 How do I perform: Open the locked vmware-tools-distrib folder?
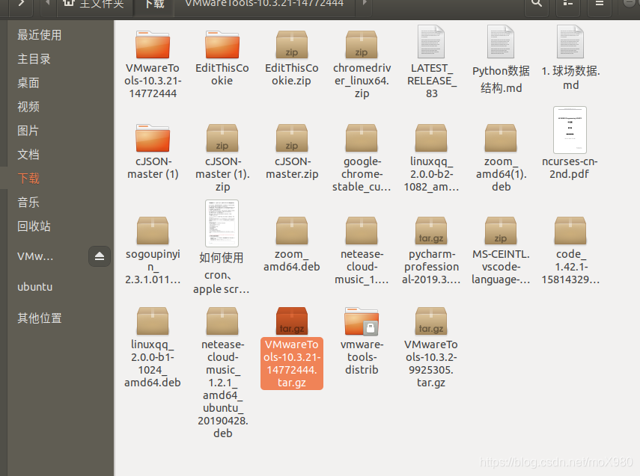click(362, 321)
